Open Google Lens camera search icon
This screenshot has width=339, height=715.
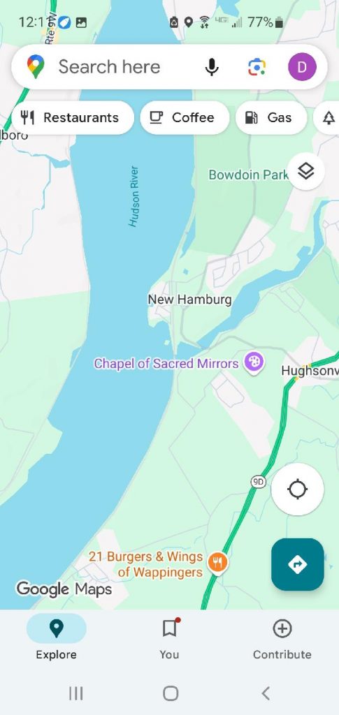257,67
